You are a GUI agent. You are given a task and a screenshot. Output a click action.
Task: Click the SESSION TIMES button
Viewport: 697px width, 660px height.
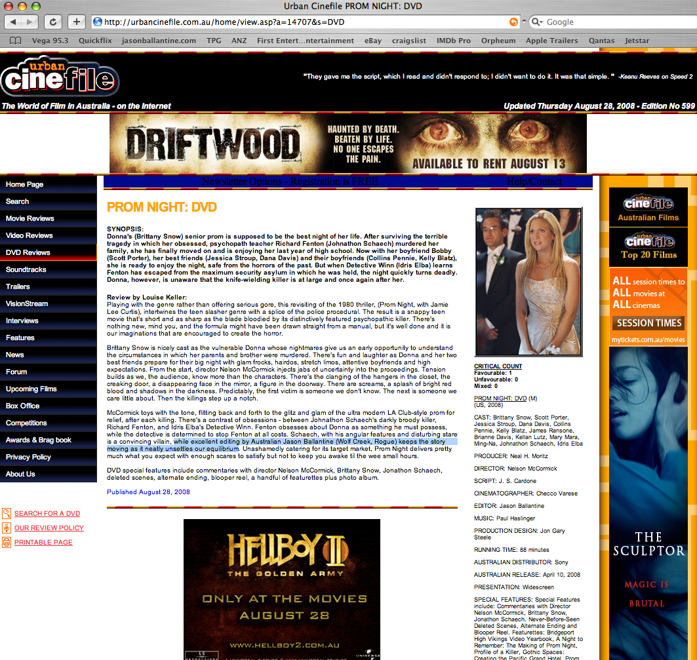tap(648, 322)
